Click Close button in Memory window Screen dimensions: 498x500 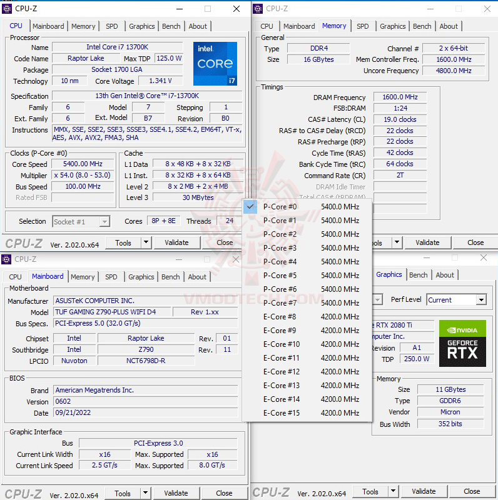475,242
